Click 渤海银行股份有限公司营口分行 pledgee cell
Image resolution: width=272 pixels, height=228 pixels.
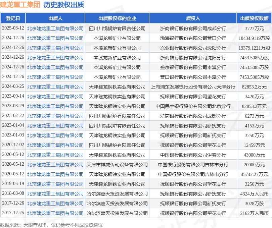click(193, 38)
